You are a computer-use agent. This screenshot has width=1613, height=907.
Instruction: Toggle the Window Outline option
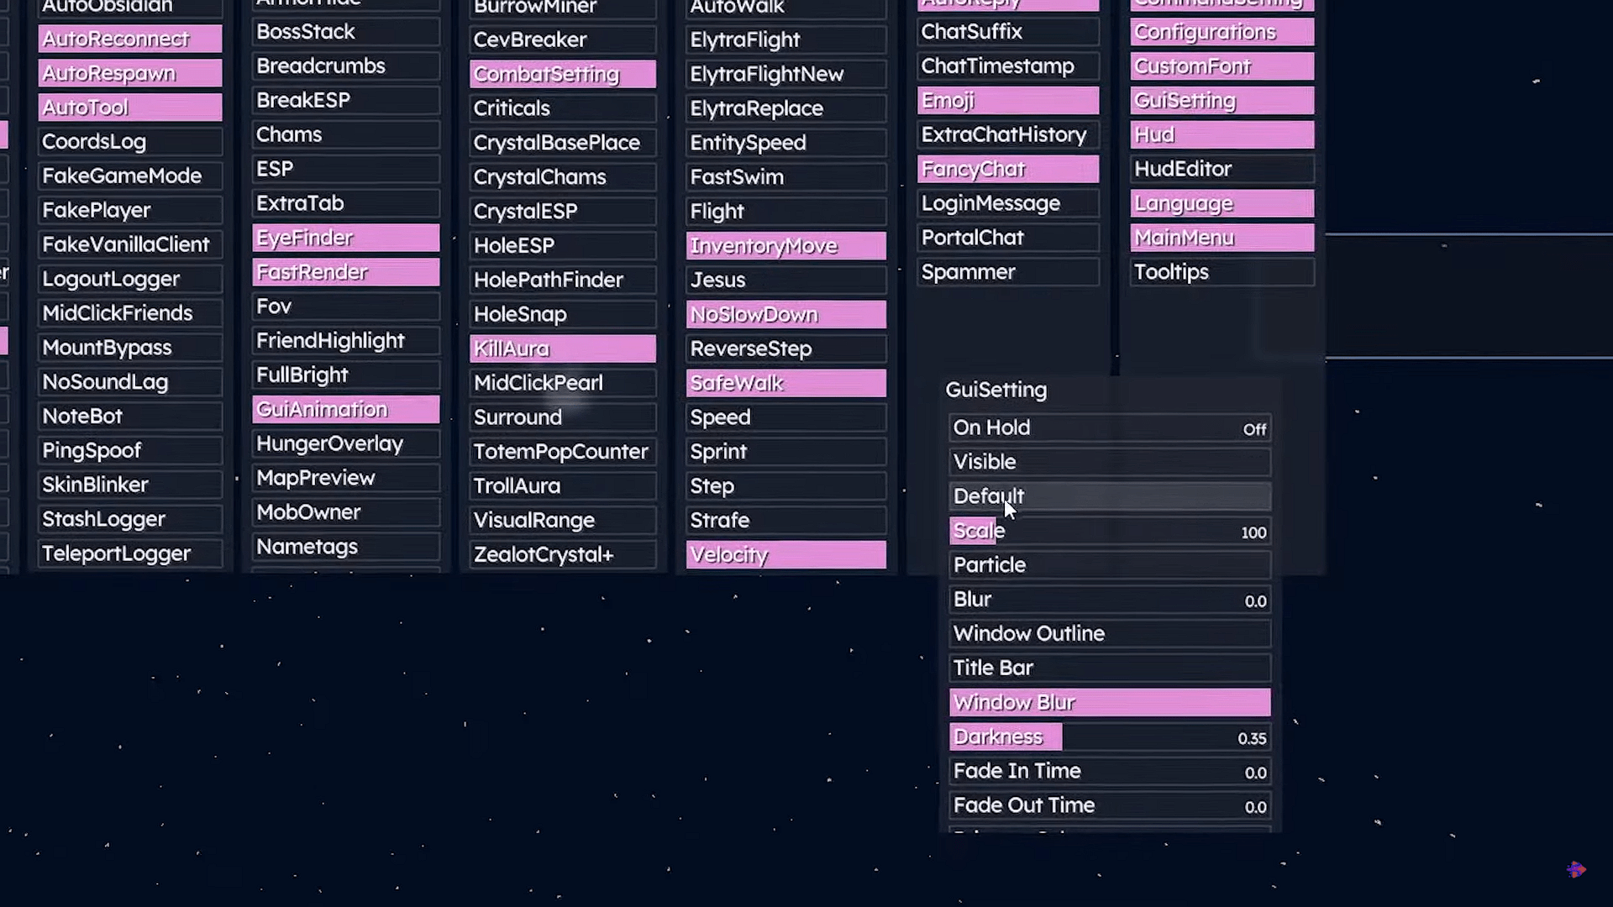coord(1109,634)
